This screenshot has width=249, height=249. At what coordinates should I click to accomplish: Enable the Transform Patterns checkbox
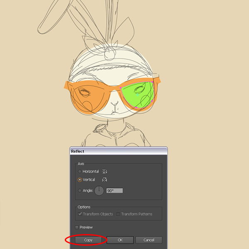(x=118, y=214)
